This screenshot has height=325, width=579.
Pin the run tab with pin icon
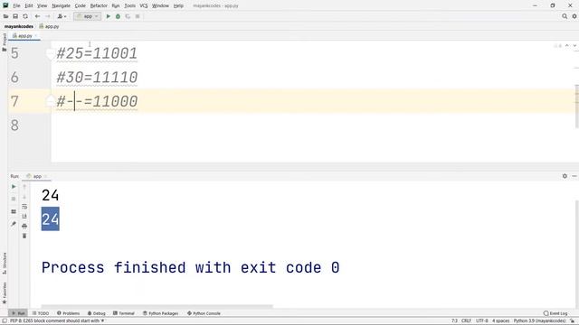click(x=14, y=224)
